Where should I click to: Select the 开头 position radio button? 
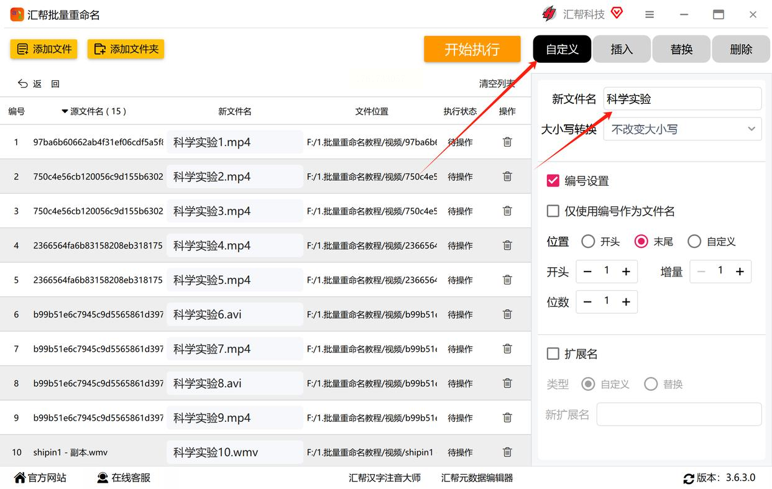(588, 241)
